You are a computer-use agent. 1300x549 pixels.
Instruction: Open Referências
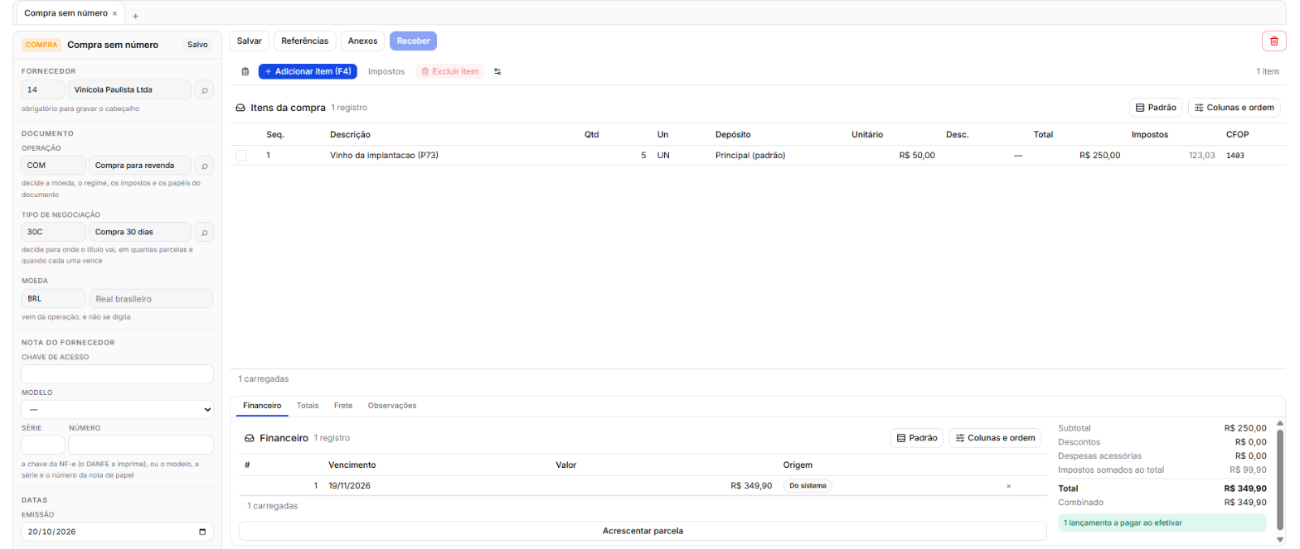tap(305, 41)
